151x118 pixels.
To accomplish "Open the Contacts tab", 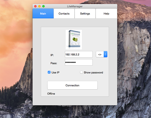I will coord(64,14).
